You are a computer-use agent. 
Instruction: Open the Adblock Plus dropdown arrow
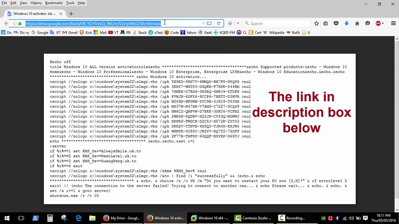click(x=383, y=23)
